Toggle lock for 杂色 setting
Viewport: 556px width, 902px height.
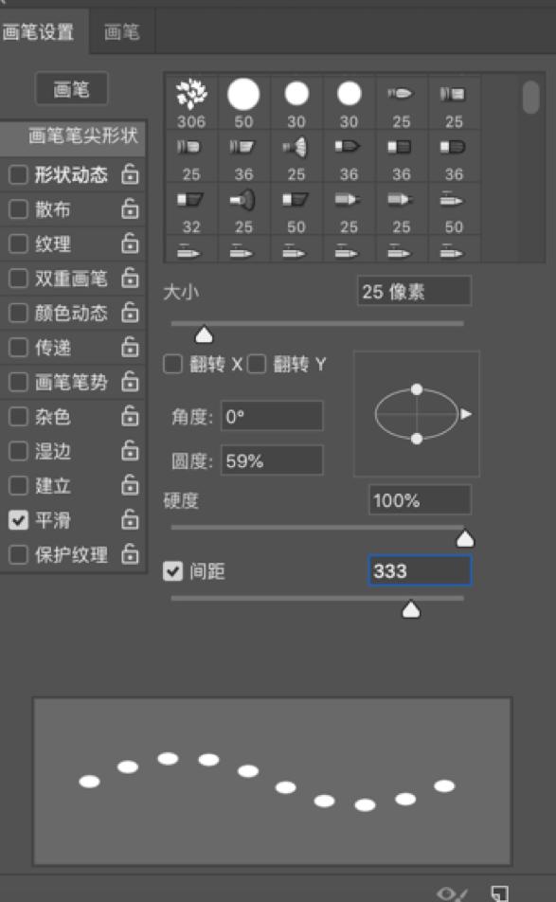click(130, 416)
